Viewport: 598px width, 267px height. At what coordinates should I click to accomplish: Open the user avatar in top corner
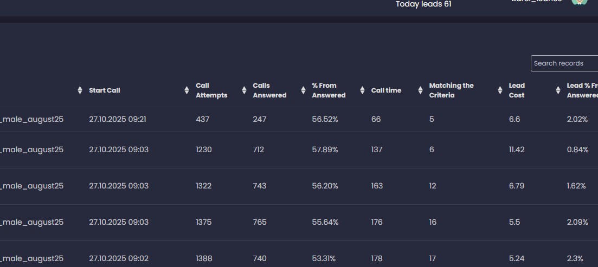[579, 2]
